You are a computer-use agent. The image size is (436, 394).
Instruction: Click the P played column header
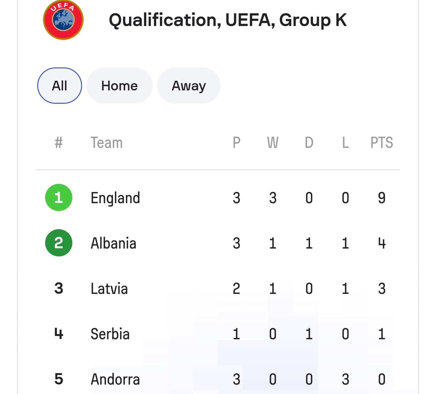pos(236,143)
